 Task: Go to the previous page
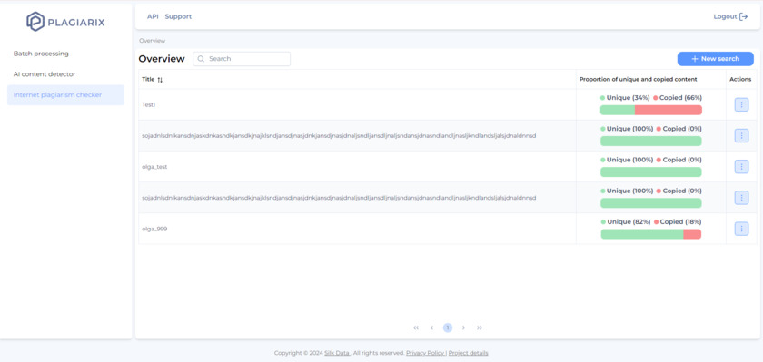click(431, 328)
